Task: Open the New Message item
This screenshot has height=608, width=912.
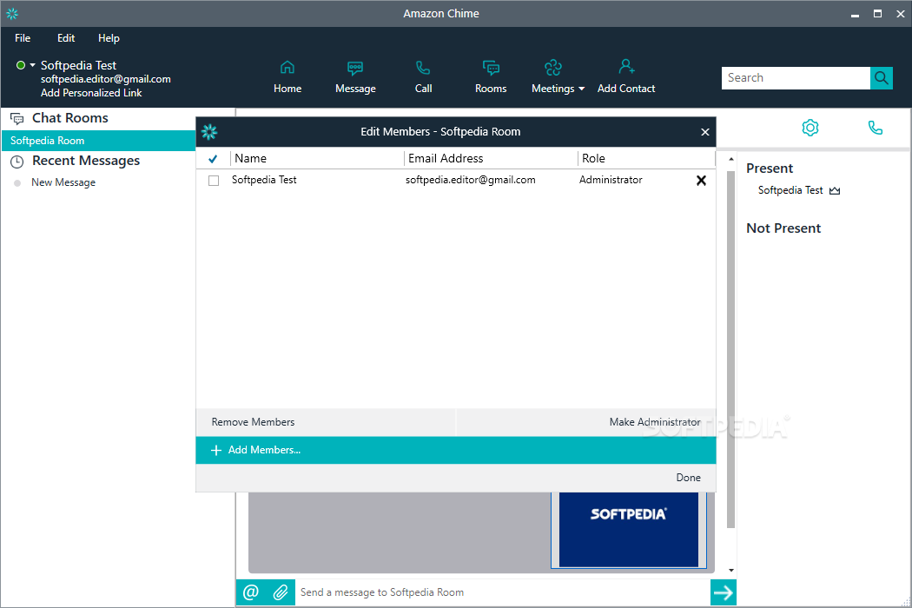Action: coord(63,182)
